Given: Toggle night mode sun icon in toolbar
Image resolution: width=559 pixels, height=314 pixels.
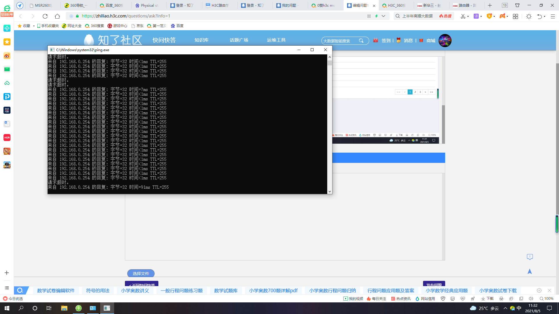Looking at the screenshot, I should pos(529,16).
